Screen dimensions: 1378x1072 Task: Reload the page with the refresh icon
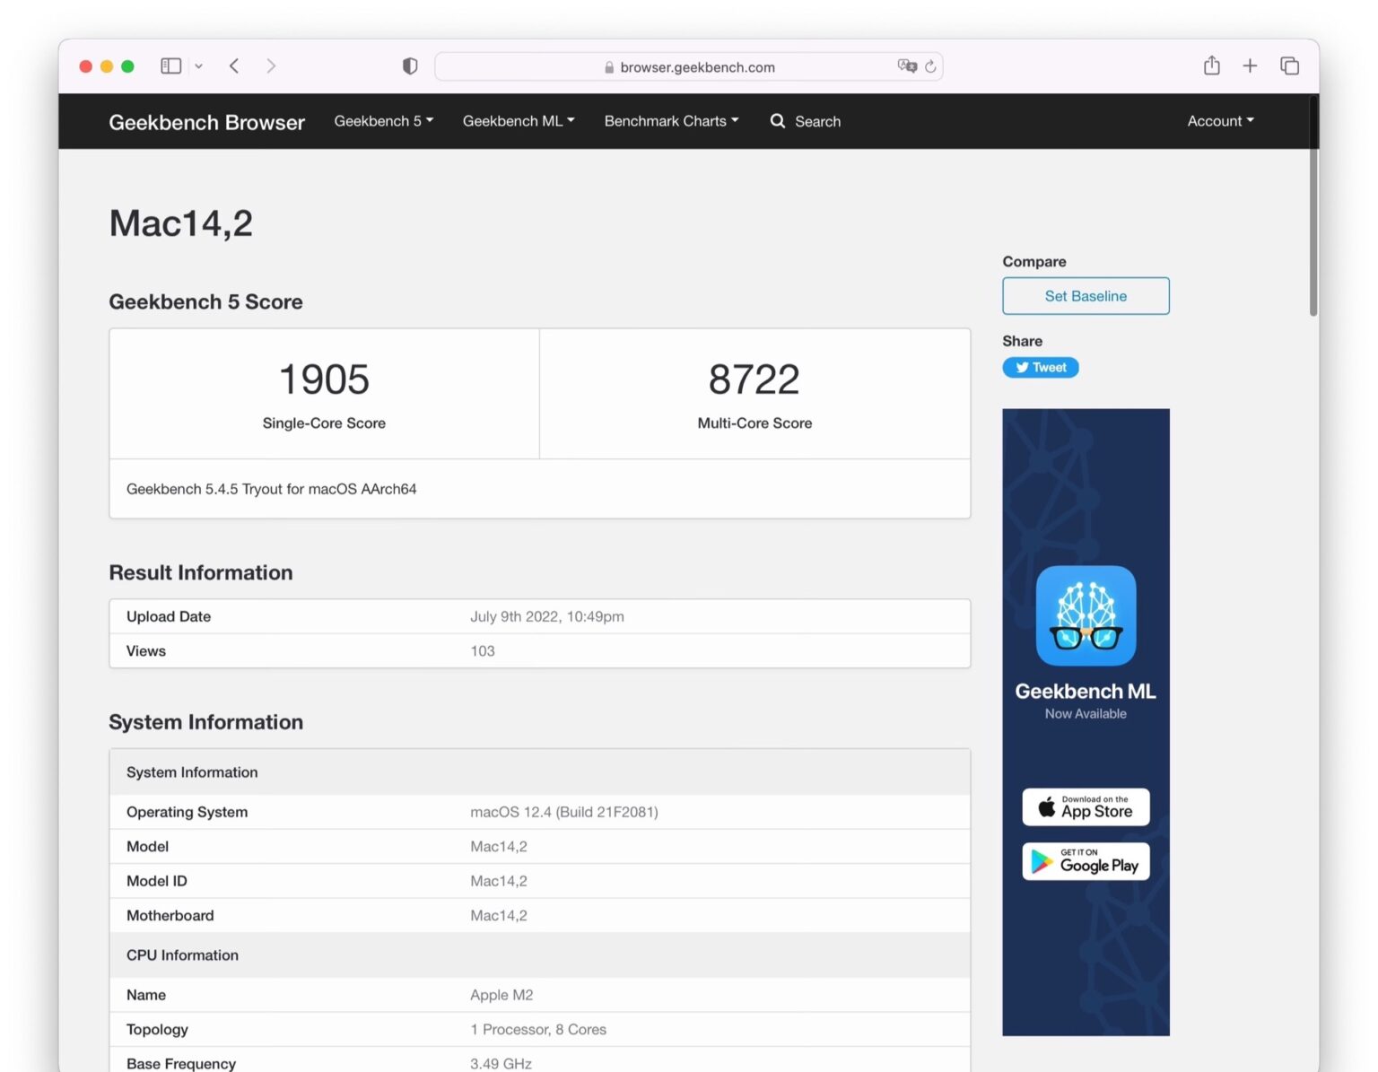930,66
